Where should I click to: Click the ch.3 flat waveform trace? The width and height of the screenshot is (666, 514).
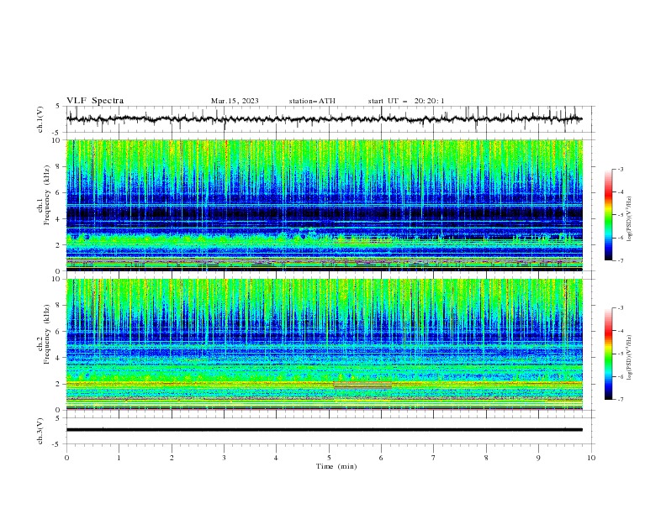coord(325,430)
